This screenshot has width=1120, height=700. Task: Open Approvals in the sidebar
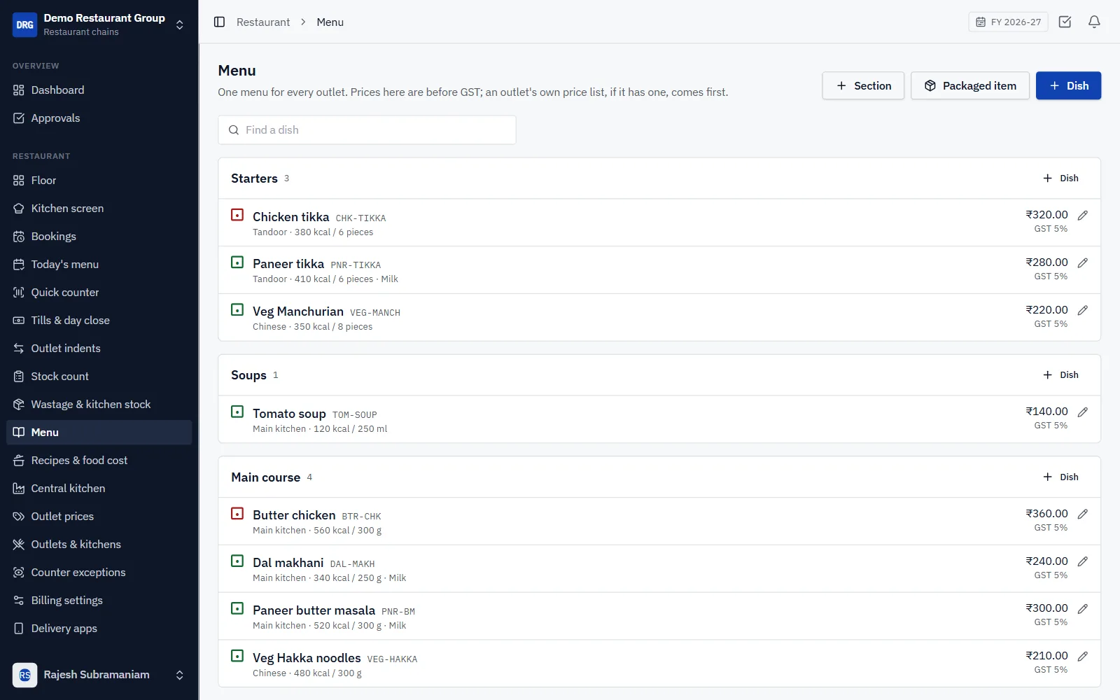point(99,118)
